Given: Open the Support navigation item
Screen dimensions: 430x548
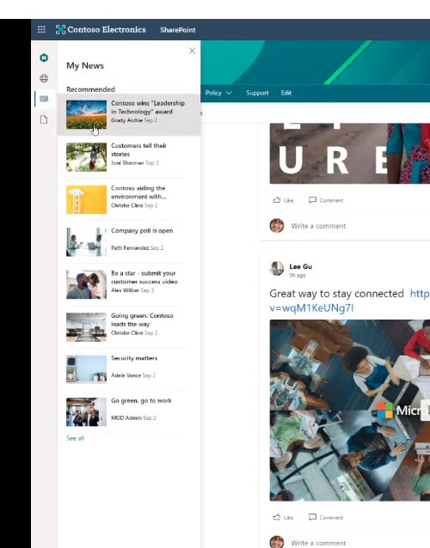Looking at the screenshot, I should tap(257, 93).
